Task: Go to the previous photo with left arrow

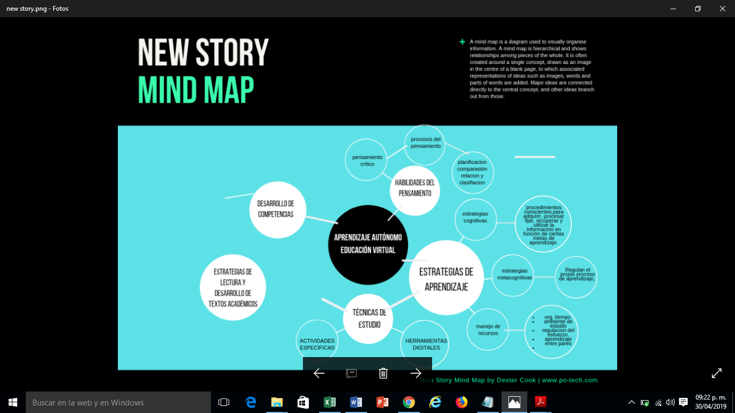Action: pyautogui.click(x=319, y=373)
